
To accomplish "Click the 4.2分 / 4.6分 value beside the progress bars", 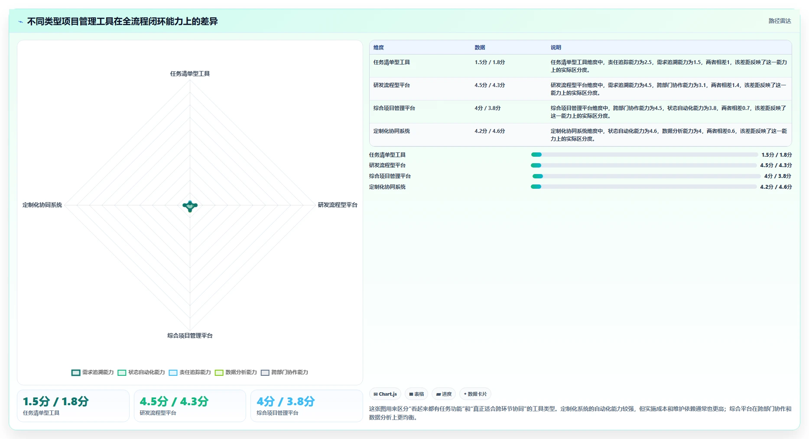I will [x=776, y=187].
